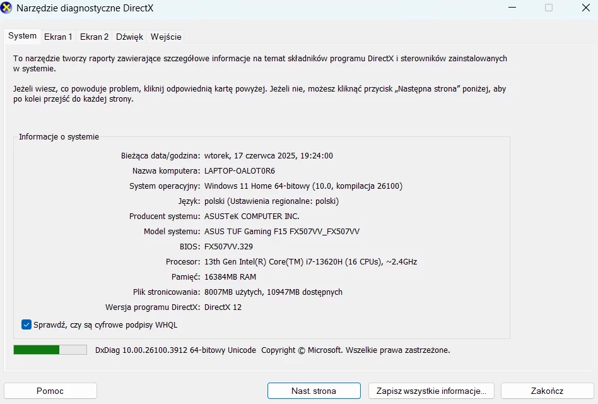This screenshot has height=404, width=598.
Task: Switch to the Dźwięk tab
Action: [130, 37]
